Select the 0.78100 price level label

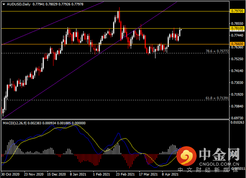point(238,28)
